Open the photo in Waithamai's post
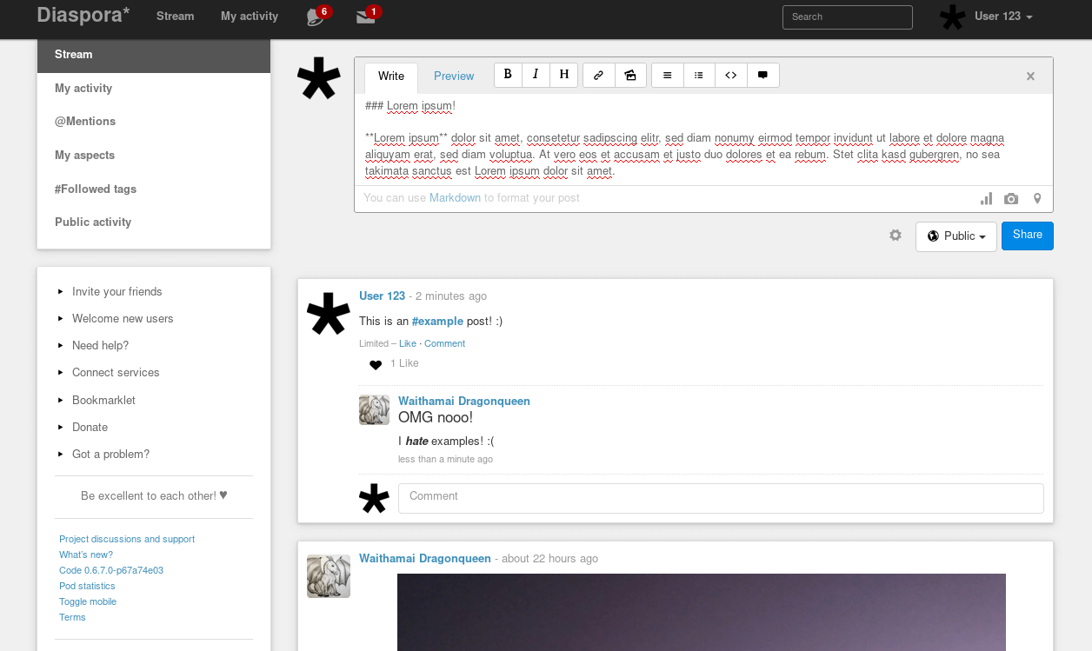 (x=701, y=612)
